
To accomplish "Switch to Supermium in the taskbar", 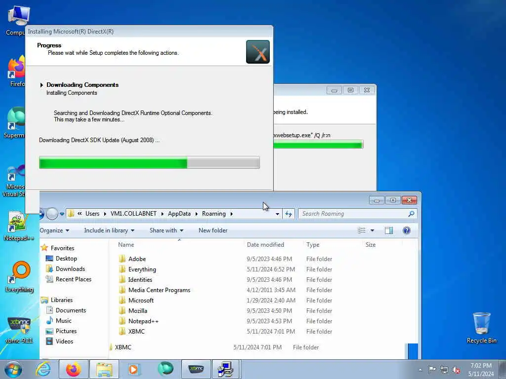I will click(x=165, y=369).
